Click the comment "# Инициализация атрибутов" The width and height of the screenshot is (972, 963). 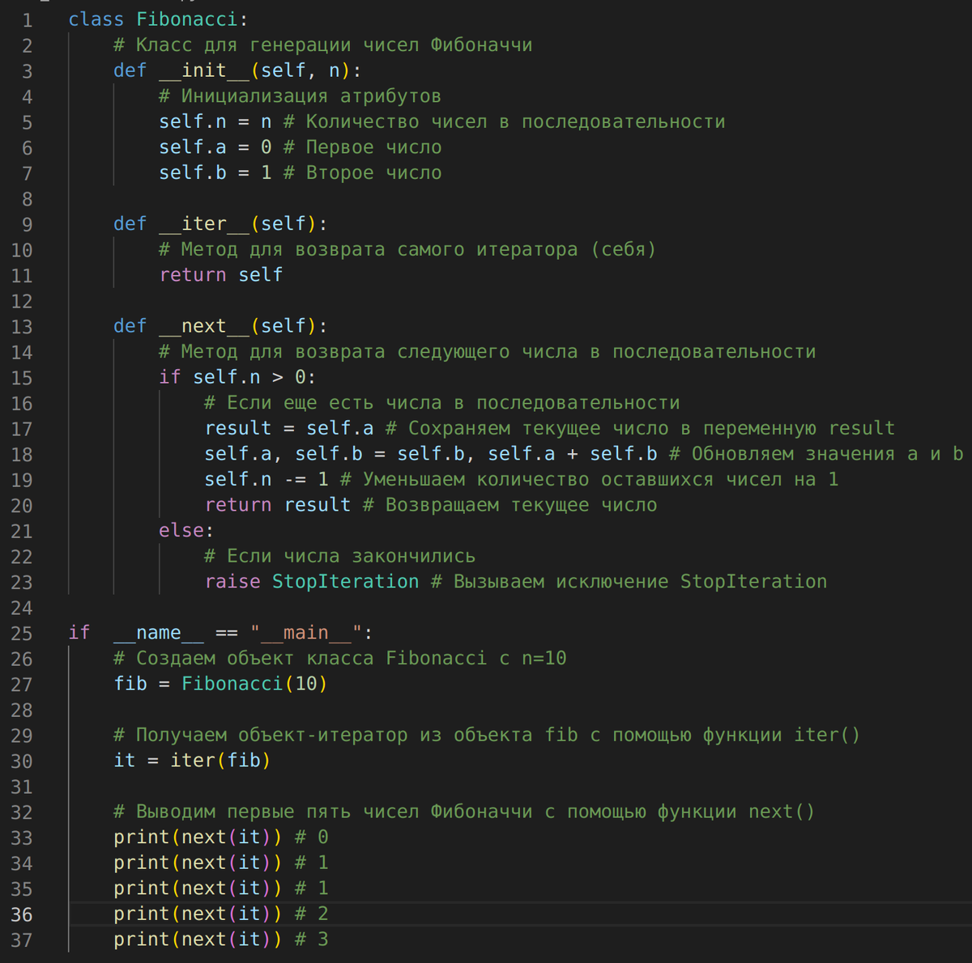click(x=300, y=96)
